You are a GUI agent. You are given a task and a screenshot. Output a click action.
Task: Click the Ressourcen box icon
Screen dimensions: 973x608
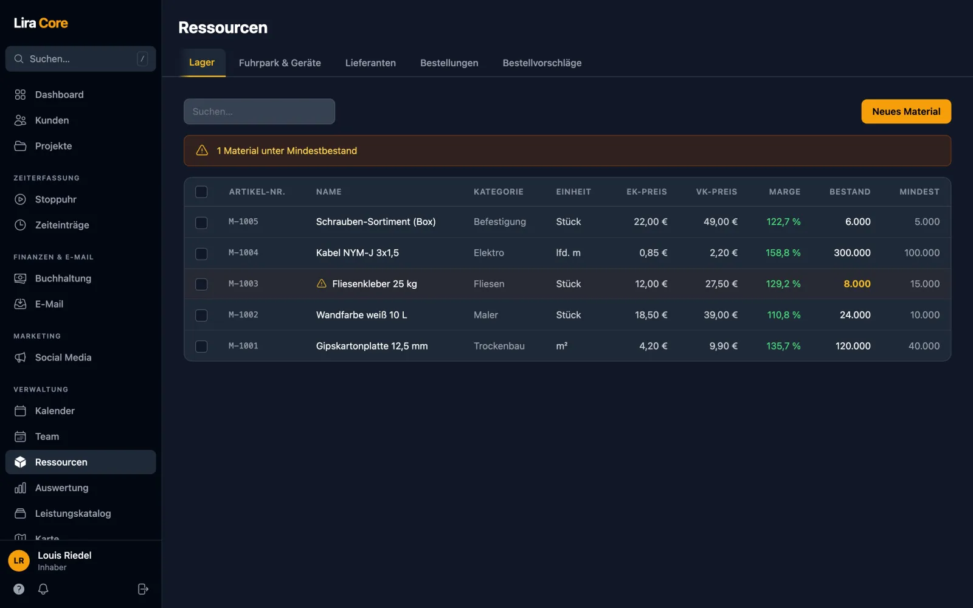[20, 462]
